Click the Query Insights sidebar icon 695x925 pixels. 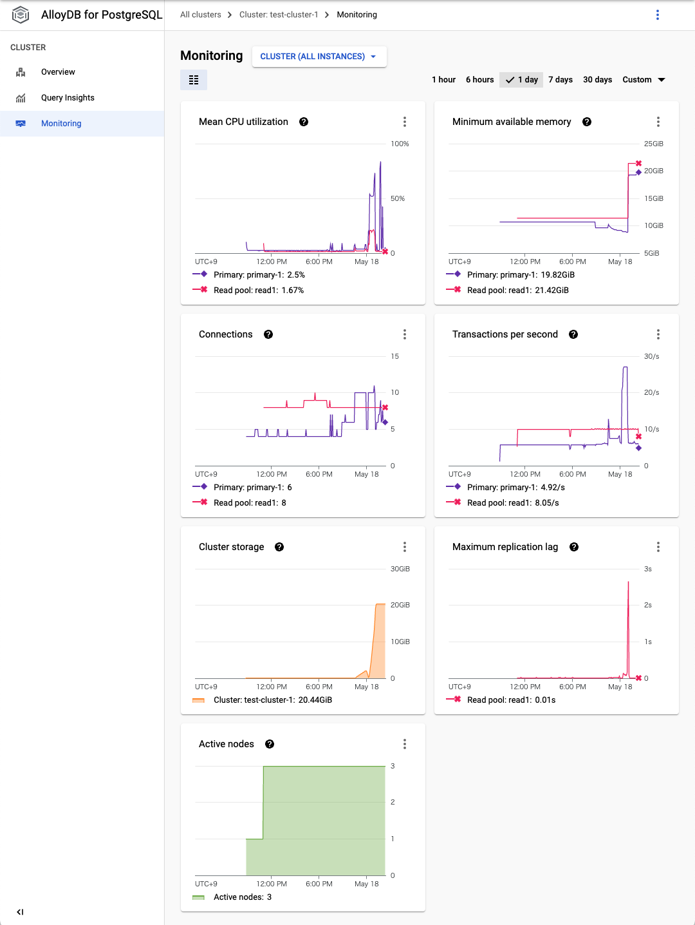pyautogui.click(x=21, y=97)
